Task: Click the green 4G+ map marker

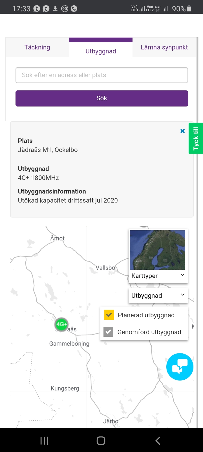Action: pyautogui.click(x=61, y=324)
